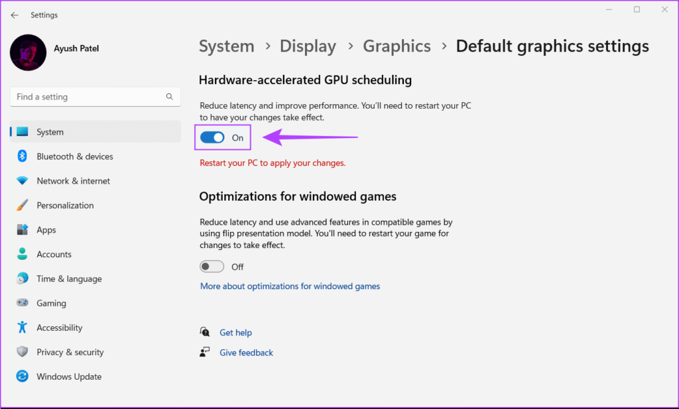Select the Network & internet Wi-Fi icon
Screen dimensions: 679x409
coord(23,181)
